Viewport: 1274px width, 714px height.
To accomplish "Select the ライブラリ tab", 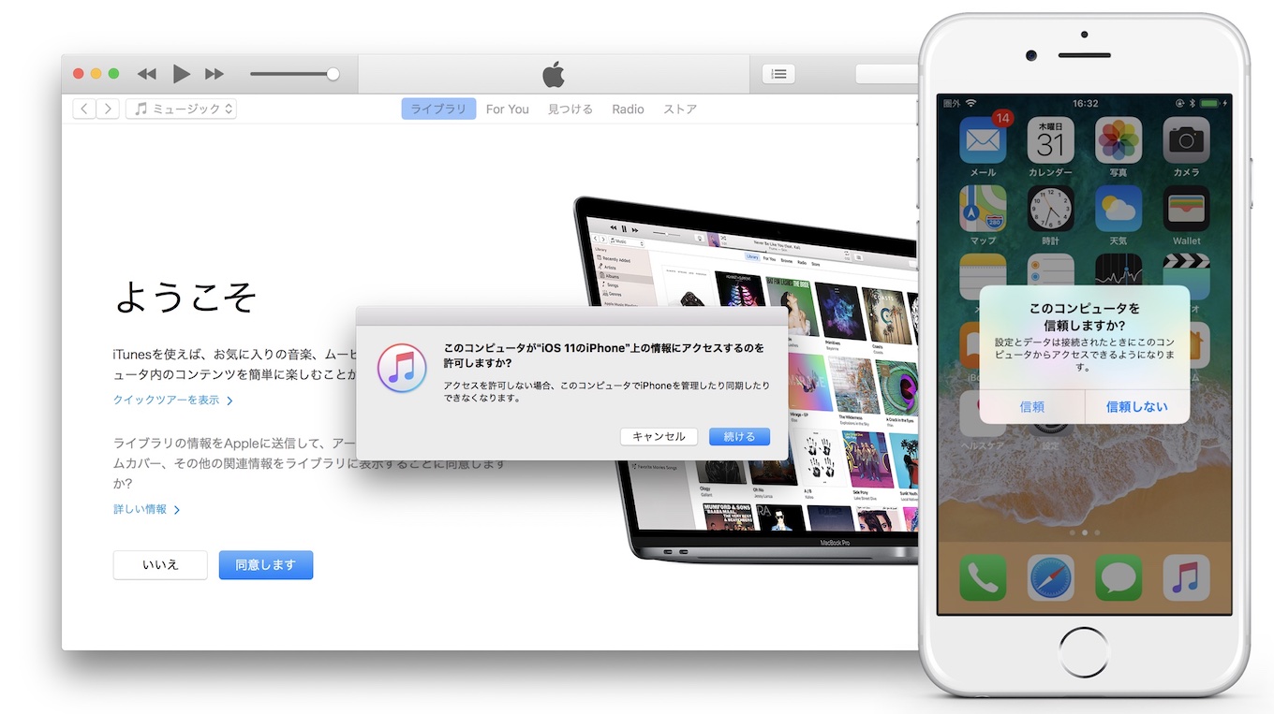I will tap(438, 109).
